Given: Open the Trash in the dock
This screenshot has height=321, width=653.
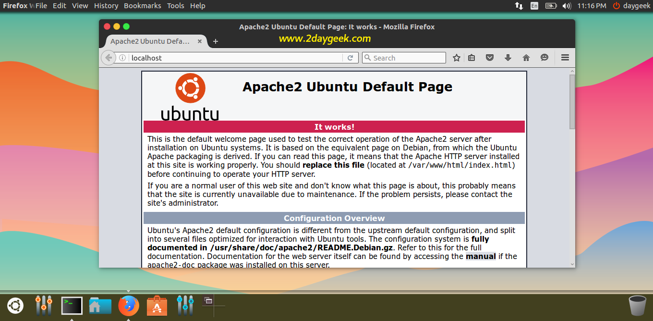Looking at the screenshot, I should [637, 306].
